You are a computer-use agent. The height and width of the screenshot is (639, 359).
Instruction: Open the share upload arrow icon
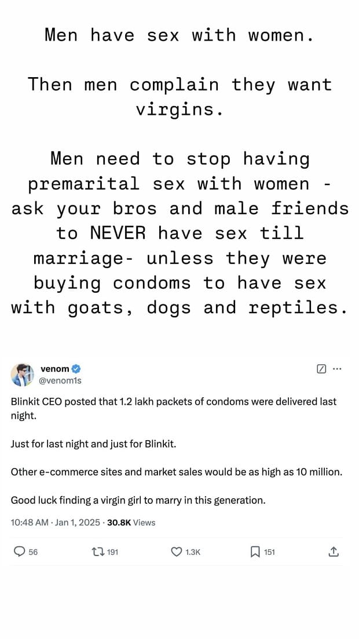334,552
